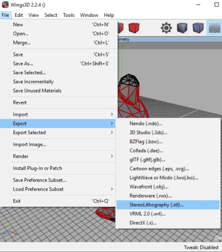Export as Renderware (.rwx)...

pos(168,196)
